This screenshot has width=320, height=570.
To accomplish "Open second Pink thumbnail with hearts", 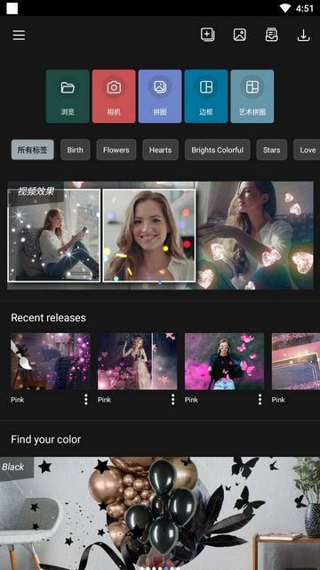I will point(138,362).
